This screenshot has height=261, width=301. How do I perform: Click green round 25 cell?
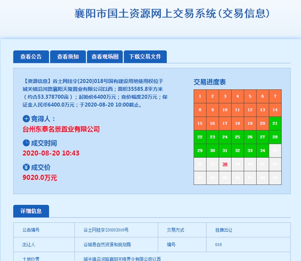click(238, 137)
